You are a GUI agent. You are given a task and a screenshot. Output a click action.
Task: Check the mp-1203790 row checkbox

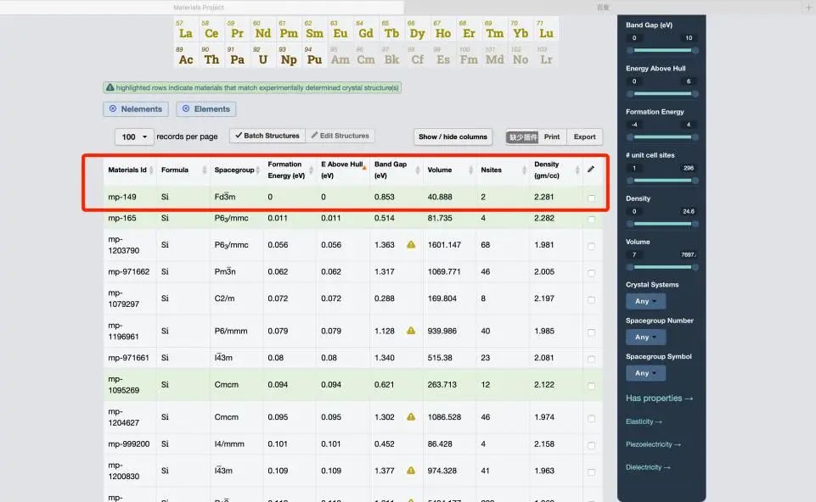[x=591, y=246]
